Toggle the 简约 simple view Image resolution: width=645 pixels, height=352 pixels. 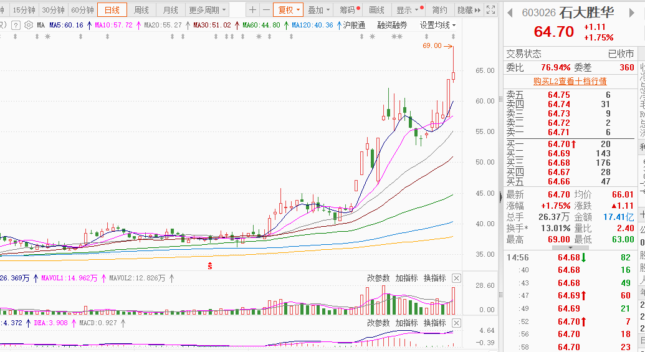click(439, 10)
